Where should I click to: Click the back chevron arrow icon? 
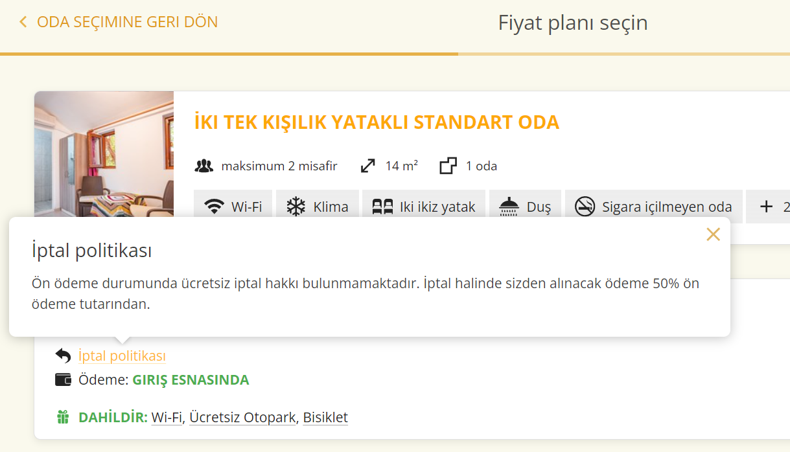point(23,22)
